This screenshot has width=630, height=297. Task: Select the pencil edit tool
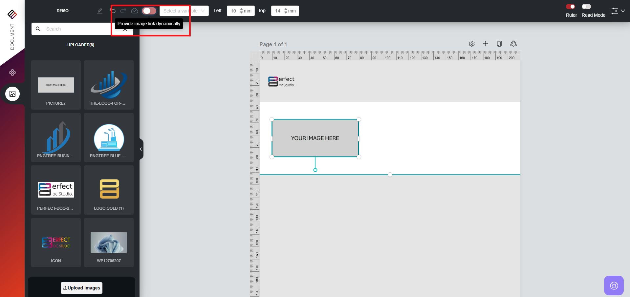pyautogui.click(x=100, y=11)
